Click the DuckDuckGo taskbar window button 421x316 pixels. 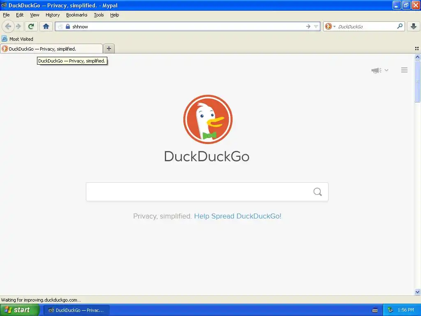(76, 310)
